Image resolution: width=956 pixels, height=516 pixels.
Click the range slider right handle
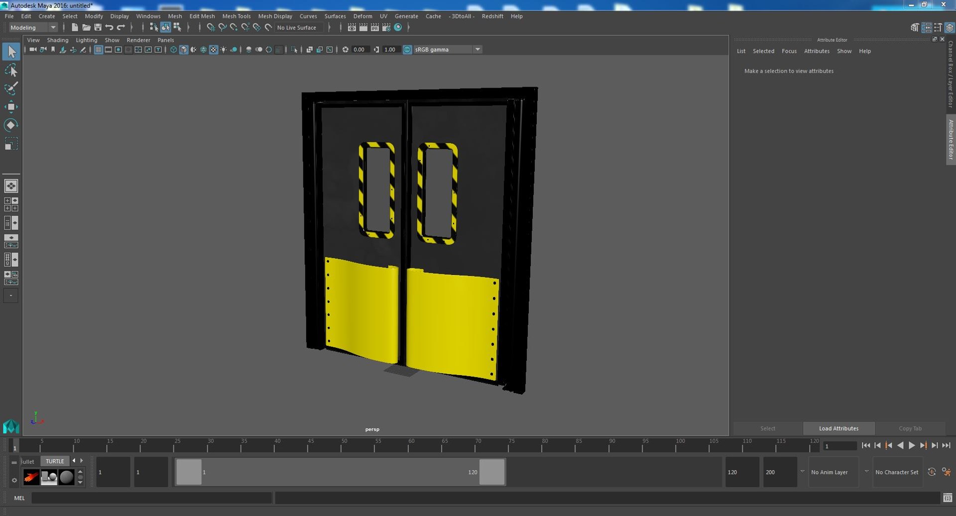pos(492,472)
